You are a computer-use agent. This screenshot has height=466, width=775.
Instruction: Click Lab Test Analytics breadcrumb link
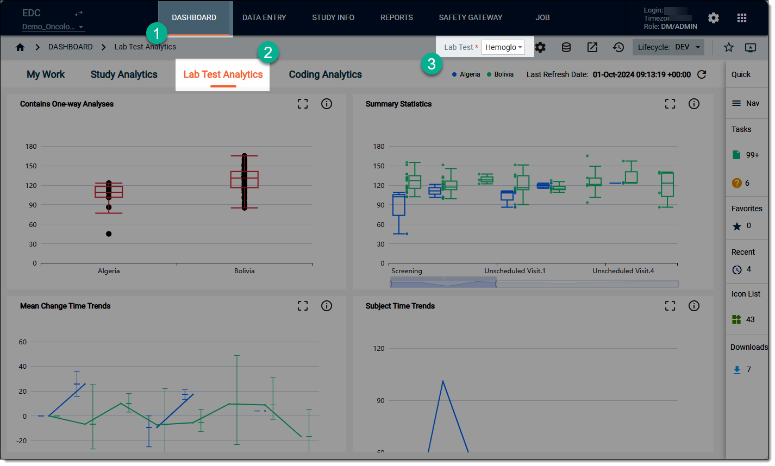point(145,47)
